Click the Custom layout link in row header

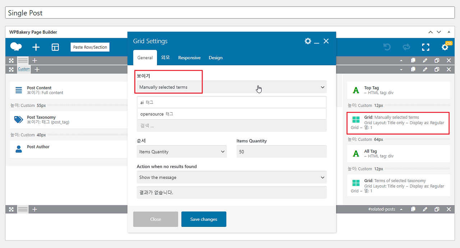click(x=24, y=69)
